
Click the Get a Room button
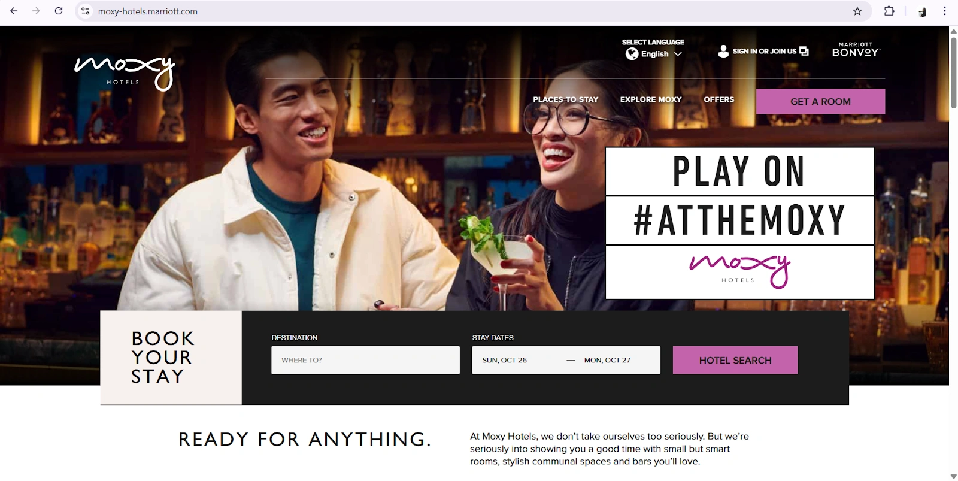point(820,101)
